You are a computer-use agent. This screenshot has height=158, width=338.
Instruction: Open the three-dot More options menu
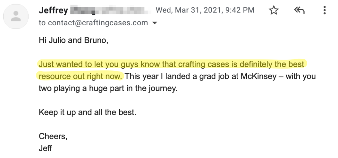[x=325, y=10]
